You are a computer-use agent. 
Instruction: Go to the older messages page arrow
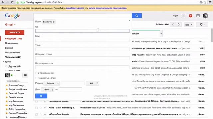179,24
